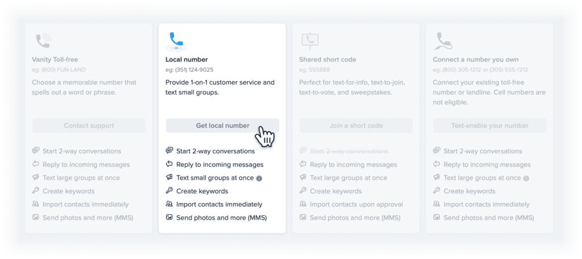Image resolution: width=582 pixels, height=259 pixels.
Task: Click the Vanity Toll-free phone icon
Action: coord(43,41)
